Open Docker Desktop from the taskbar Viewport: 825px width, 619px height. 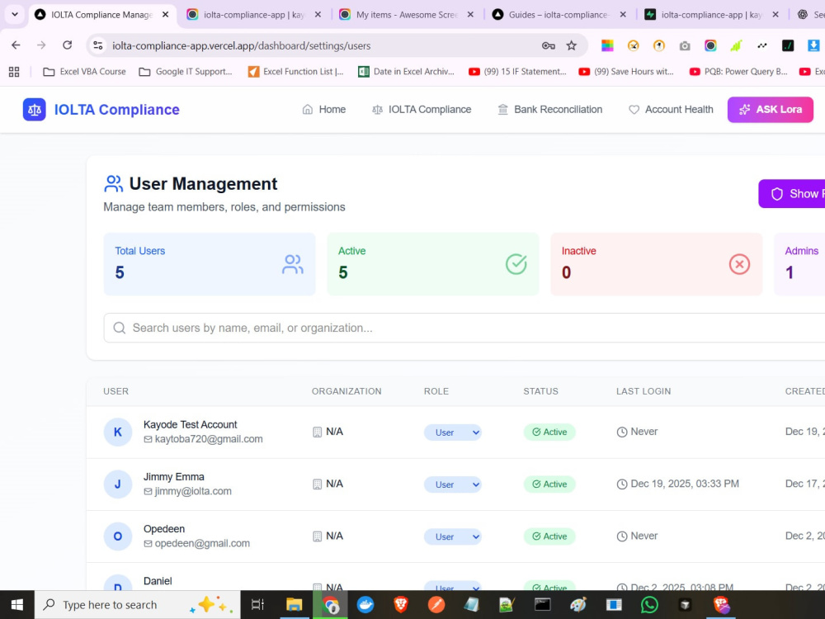pos(365,605)
